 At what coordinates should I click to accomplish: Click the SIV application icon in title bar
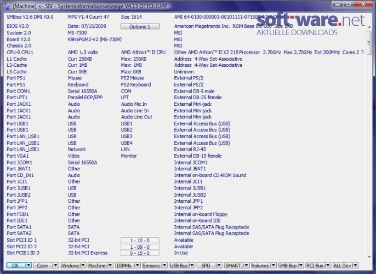[x=7, y=6]
